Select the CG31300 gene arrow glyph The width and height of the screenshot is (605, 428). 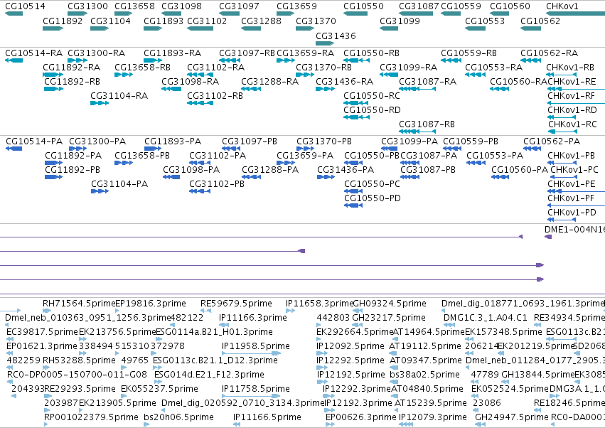pyautogui.click(x=77, y=14)
